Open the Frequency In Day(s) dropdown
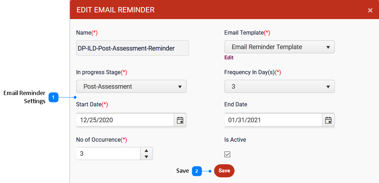The width and height of the screenshot is (379, 183). tap(280, 87)
